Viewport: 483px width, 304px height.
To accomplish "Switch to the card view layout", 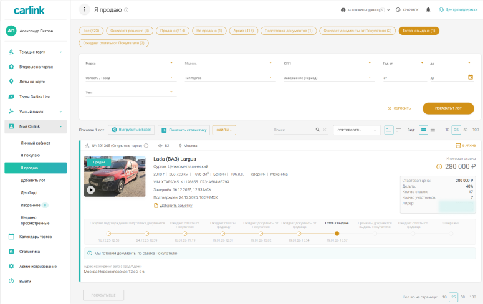I will click(423, 130).
